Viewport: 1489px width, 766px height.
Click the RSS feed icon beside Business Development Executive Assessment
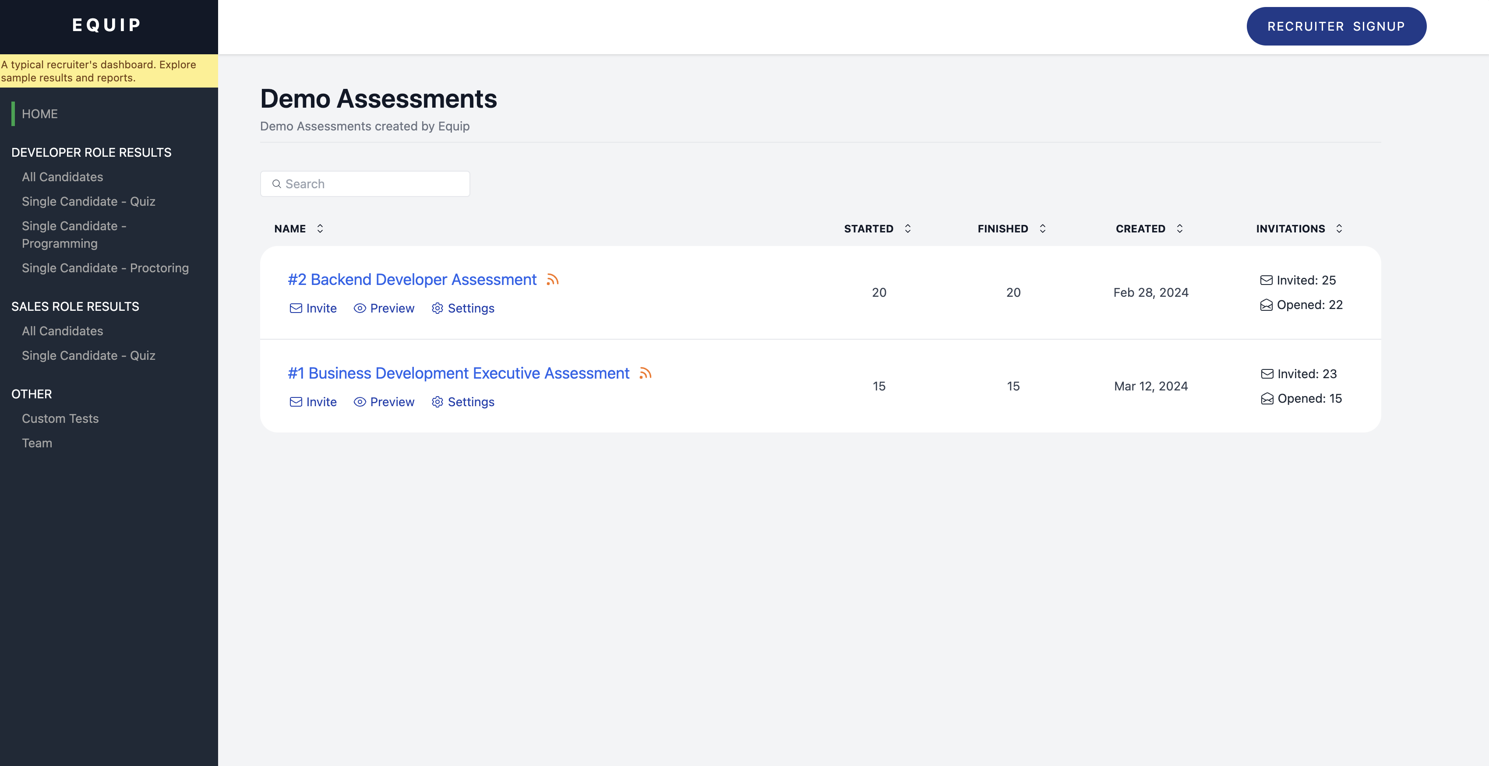645,373
